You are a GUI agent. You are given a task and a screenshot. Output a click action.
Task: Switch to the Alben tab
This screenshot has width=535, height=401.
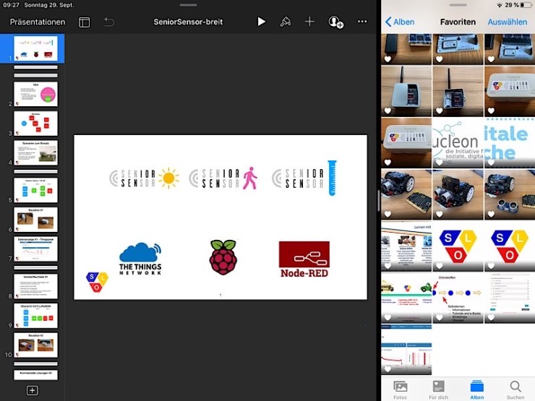pyautogui.click(x=477, y=390)
